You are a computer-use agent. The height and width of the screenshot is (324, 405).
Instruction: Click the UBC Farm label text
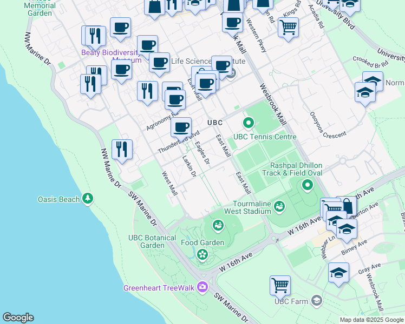[x=291, y=301]
